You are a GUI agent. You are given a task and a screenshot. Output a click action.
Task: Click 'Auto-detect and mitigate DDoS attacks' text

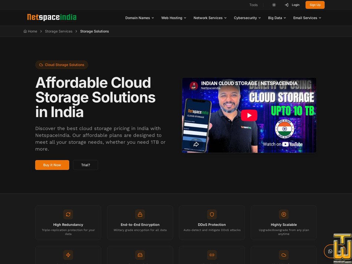tap(212, 230)
